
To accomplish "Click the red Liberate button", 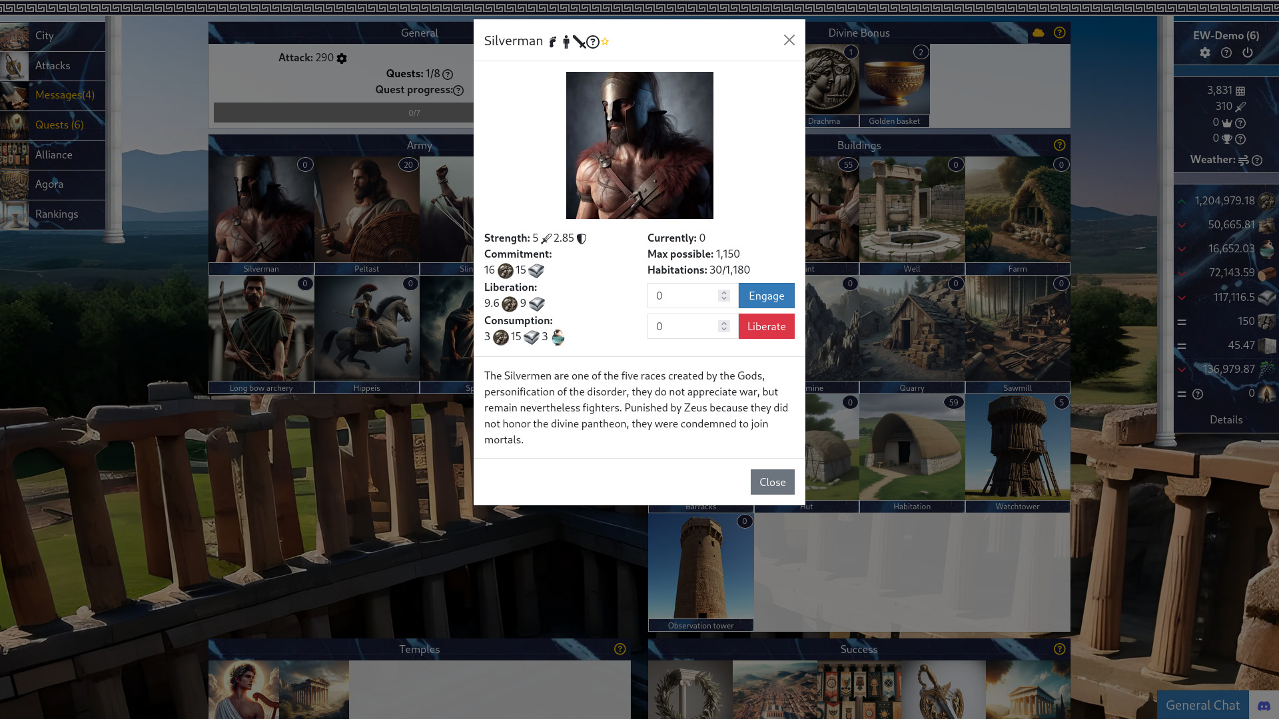I will (766, 326).
